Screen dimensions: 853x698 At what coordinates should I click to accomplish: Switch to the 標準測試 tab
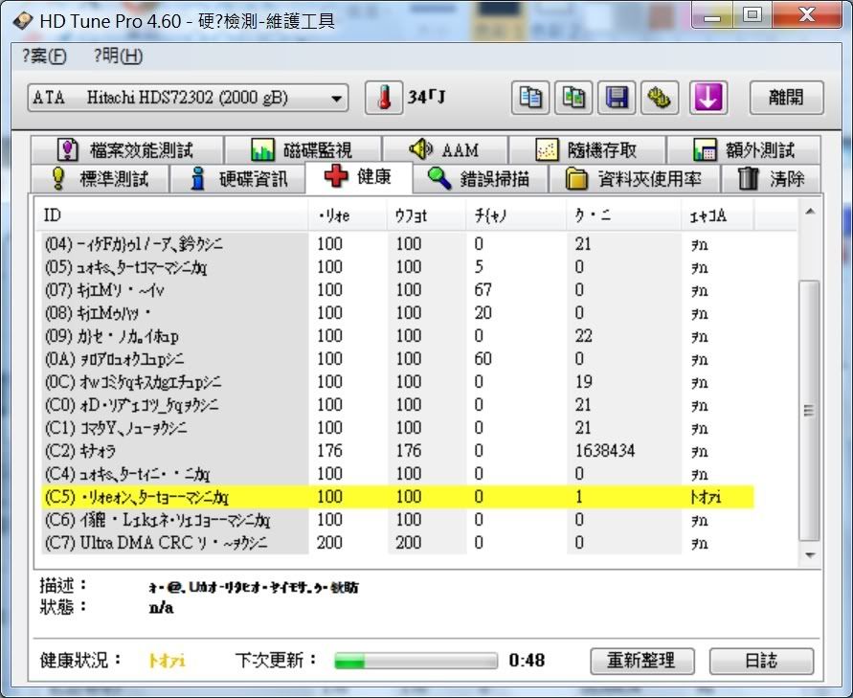[101, 178]
